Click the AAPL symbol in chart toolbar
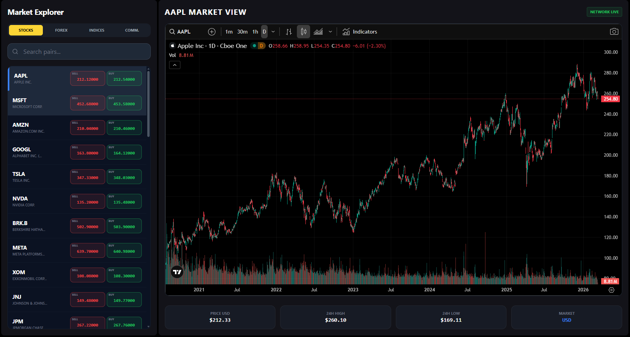The height and width of the screenshot is (337, 630). point(184,32)
